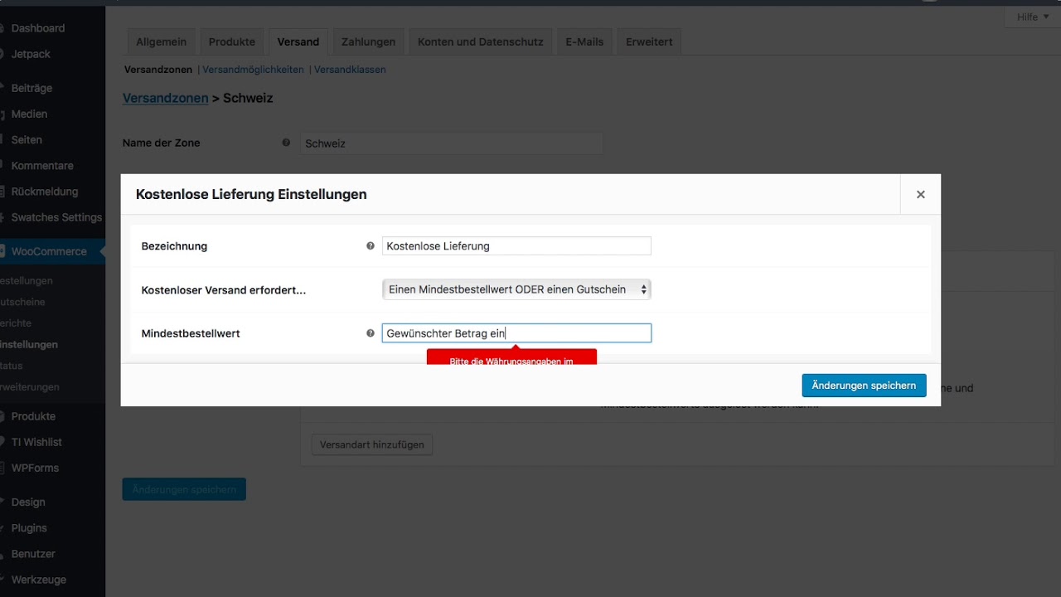
Task: Click help icon beside Name der Zone
Action: pos(286,143)
